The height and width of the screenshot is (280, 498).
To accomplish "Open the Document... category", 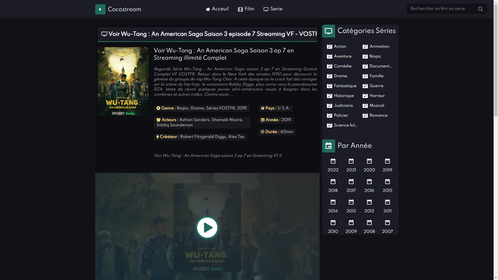I will pyautogui.click(x=381, y=66).
